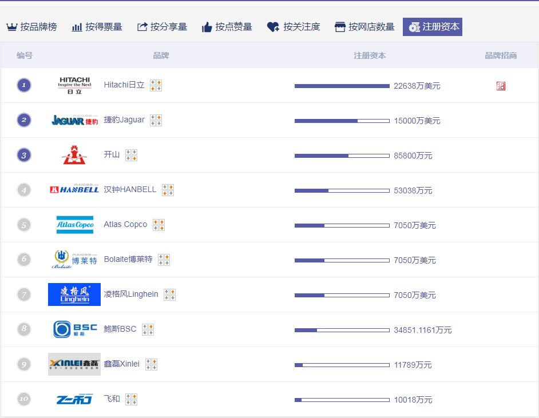Click the arrows grid icon beside 飞和
This screenshot has height=418, width=539.
[131, 400]
